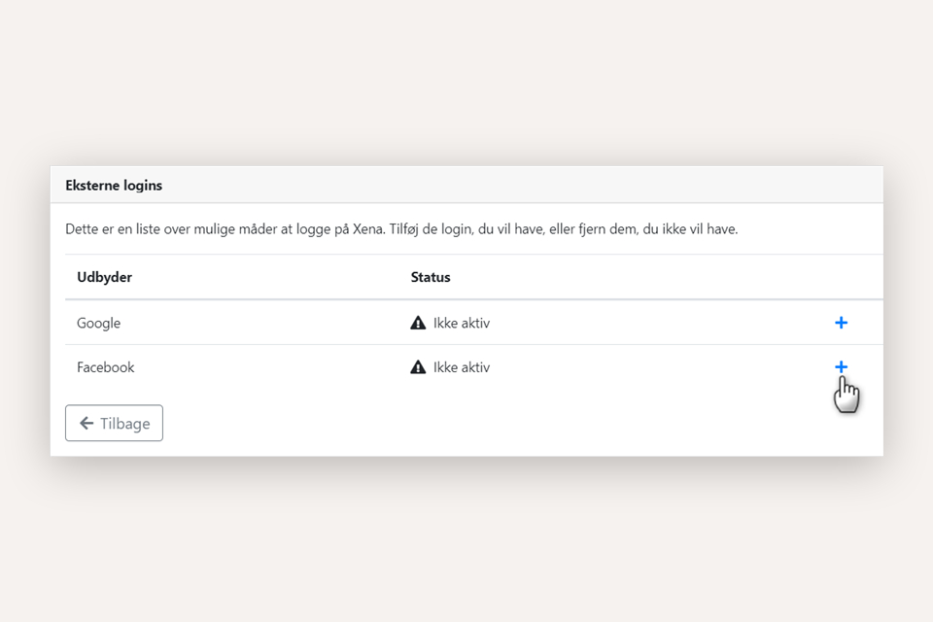
Task: Select the Google provider row
Action: (466, 322)
